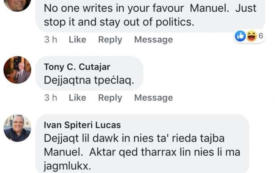Click the "No one writes in your favour" comment
This screenshot has height=173, width=275.
[x=149, y=15]
